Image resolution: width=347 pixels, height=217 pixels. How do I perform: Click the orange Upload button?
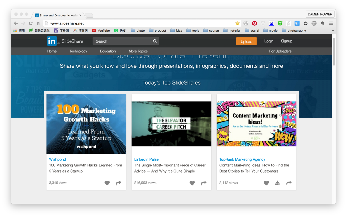[247, 41]
